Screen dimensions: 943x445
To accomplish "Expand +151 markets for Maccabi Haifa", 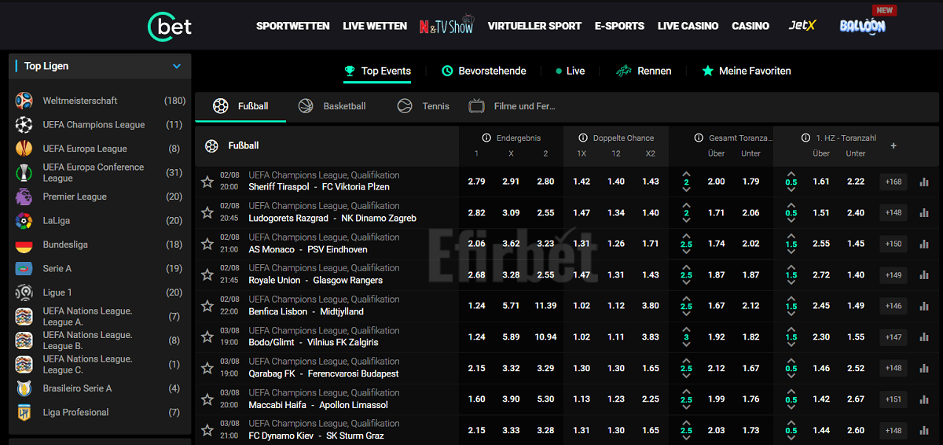I will pyautogui.click(x=893, y=399).
